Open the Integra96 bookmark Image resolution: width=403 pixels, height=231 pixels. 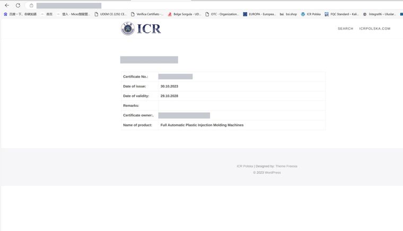click(379, 14)
